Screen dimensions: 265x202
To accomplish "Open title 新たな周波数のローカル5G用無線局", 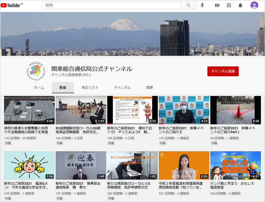I will 129,185.
